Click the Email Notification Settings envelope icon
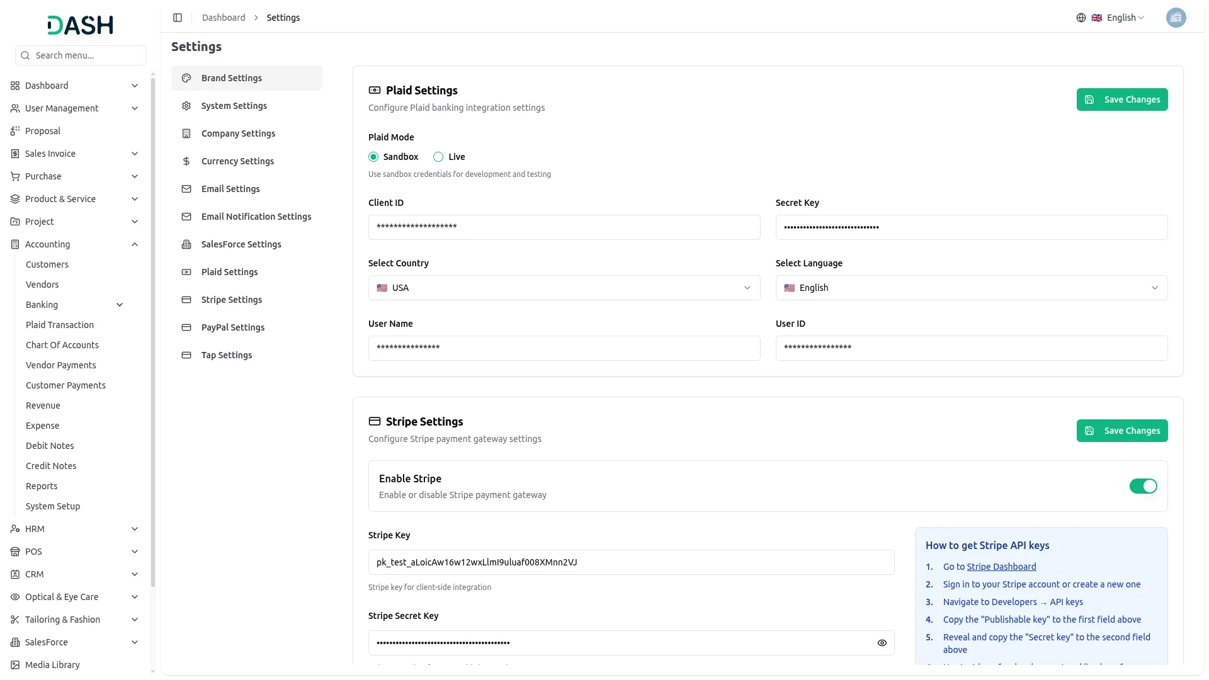This screenshot has width=1209, height=680. click(x=186, y=217)
